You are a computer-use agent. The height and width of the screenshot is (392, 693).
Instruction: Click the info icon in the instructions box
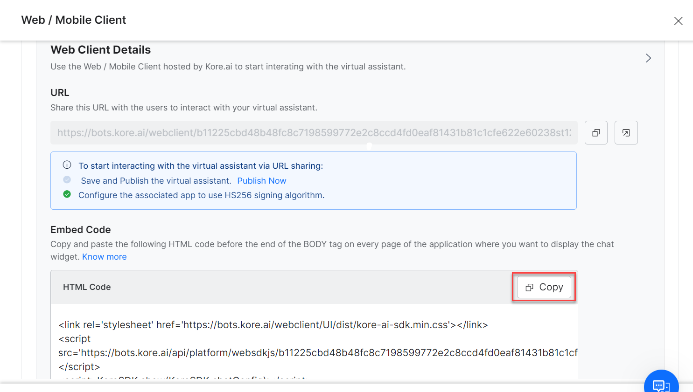67,165
